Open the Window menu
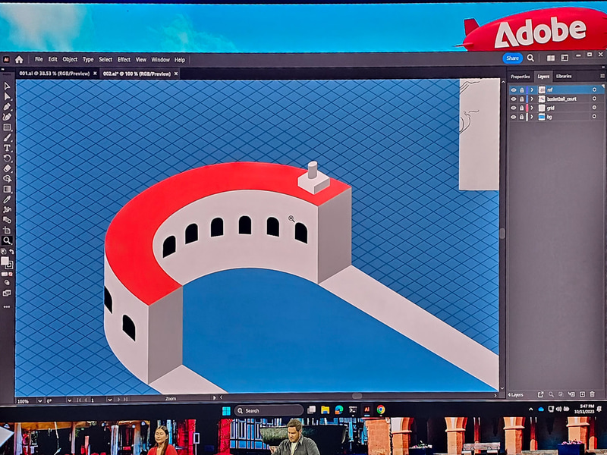Viewport: 607px width, 455px height. 159,58
